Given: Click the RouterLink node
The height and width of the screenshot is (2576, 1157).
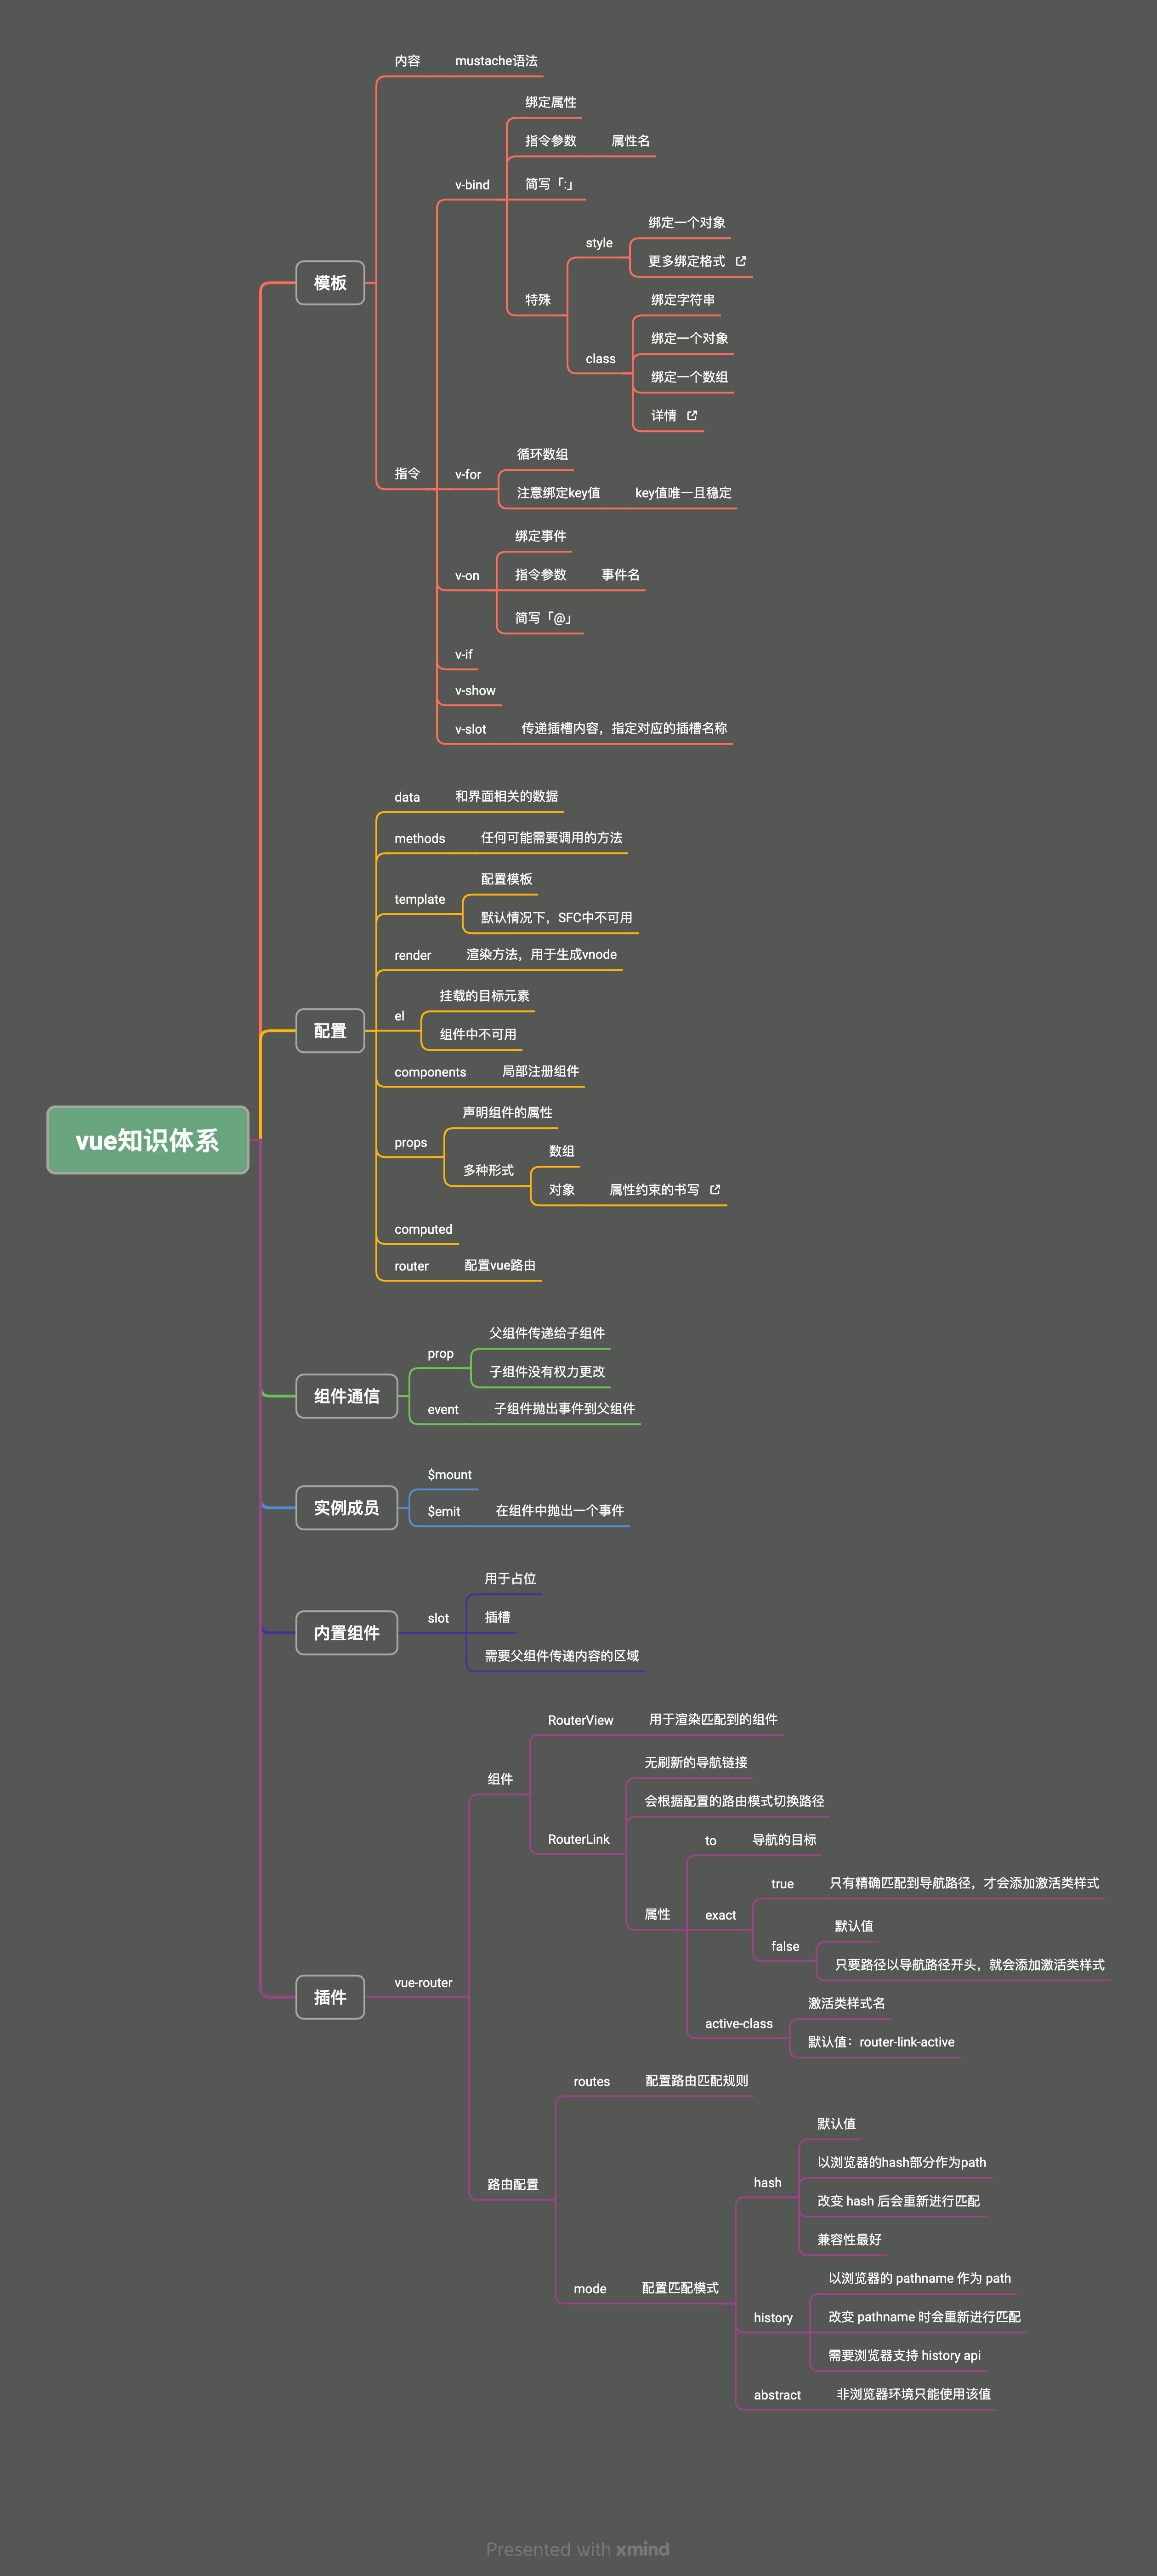Looking at the screenshot, I should click(579, 1839).
